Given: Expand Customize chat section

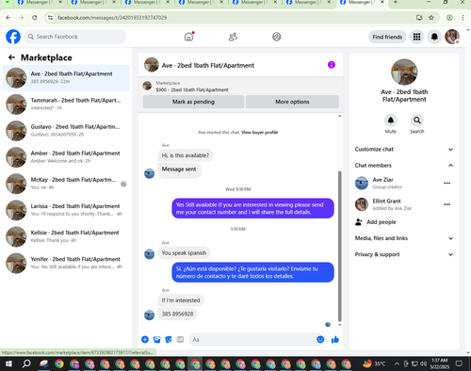Looking at the screenshot, I should pyautogui.click(x=404, y=150).
